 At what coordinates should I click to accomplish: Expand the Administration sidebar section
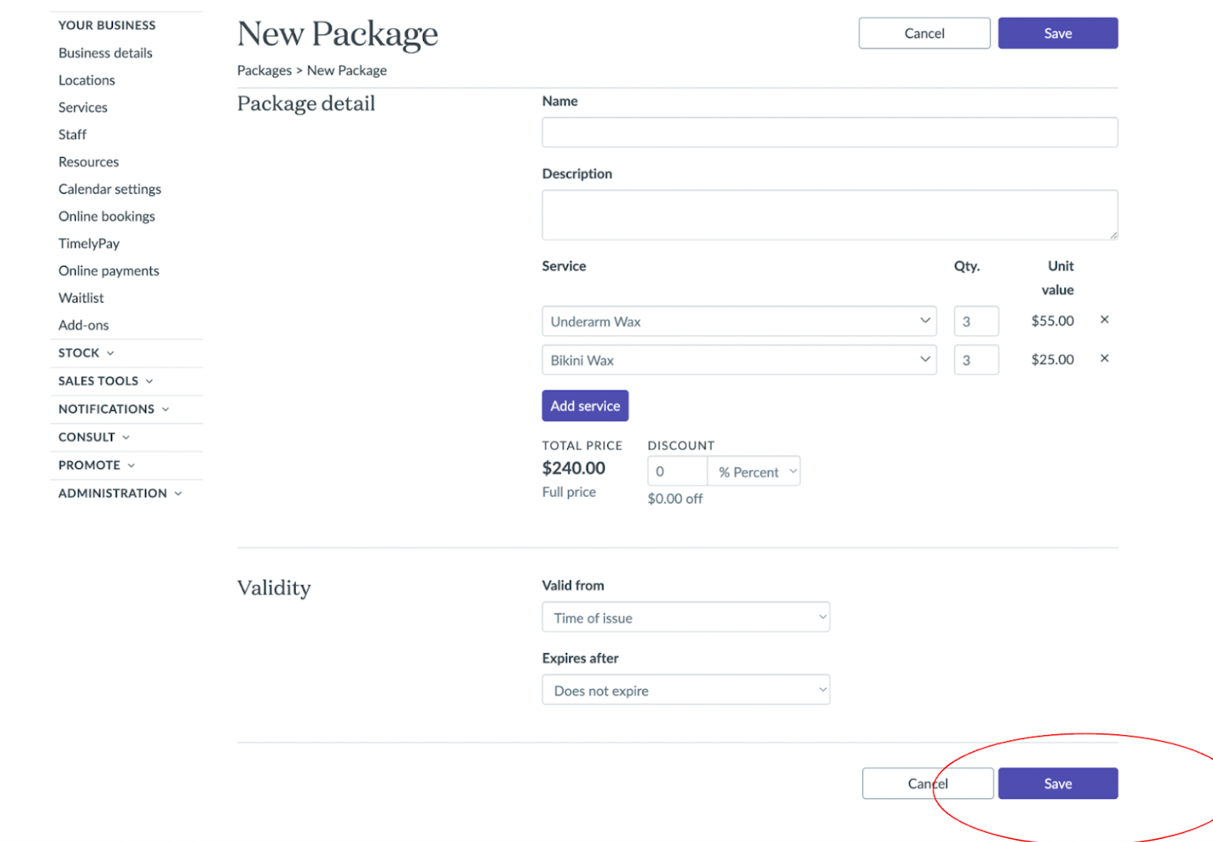119,494
